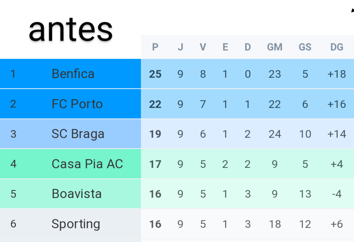Click the SC Braga team name

click(x=78, y=134)
